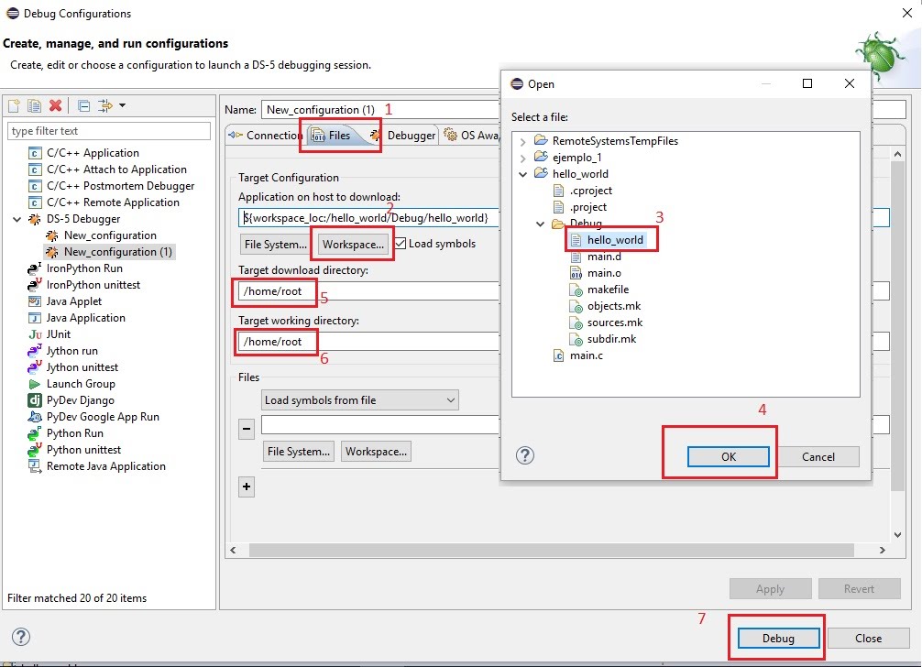Click the Debug button
Image resolution: width=922 pixels, height=667 pixels.
[x=778, y=639]
